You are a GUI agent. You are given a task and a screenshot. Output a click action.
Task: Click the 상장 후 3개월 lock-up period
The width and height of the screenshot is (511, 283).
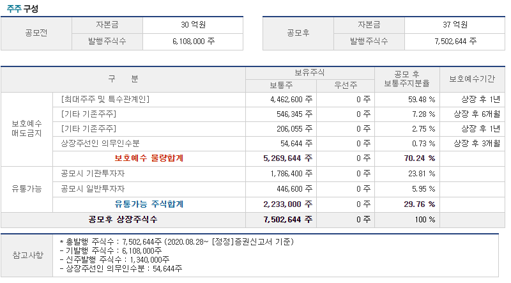coord(477,144)
